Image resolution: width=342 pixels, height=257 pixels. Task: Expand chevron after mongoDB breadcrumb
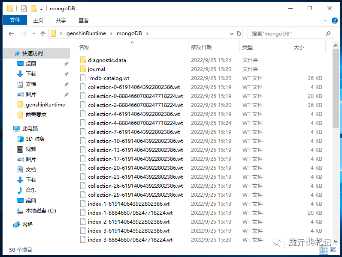click(x=148, y=33)
